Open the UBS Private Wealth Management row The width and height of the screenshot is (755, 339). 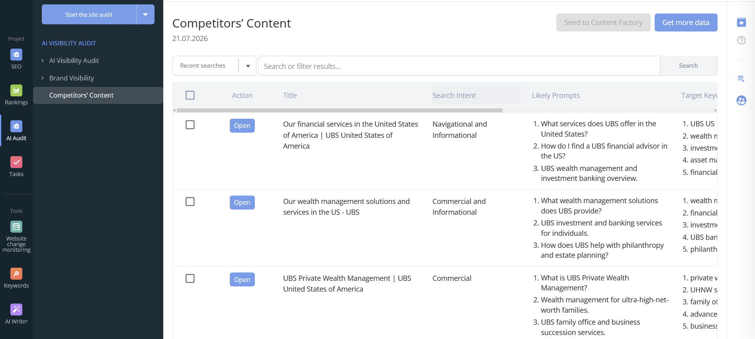[x=242, y=280]
